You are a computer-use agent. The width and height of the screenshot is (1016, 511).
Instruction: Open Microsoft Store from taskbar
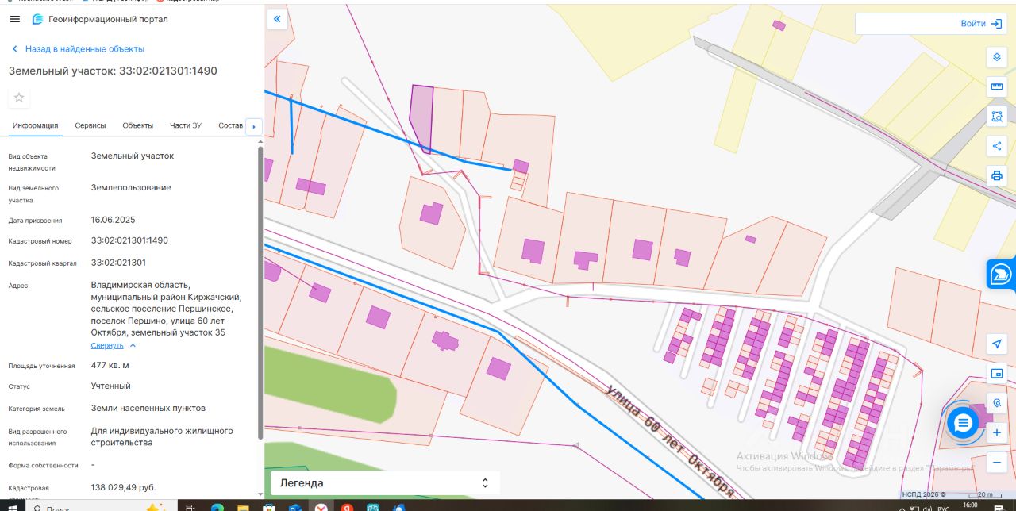click(268, 507)
